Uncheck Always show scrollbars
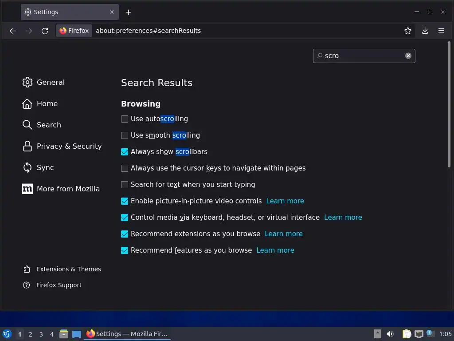Viewport: 454px width, 341px height. pyautogui.click(x=125, y=152)
